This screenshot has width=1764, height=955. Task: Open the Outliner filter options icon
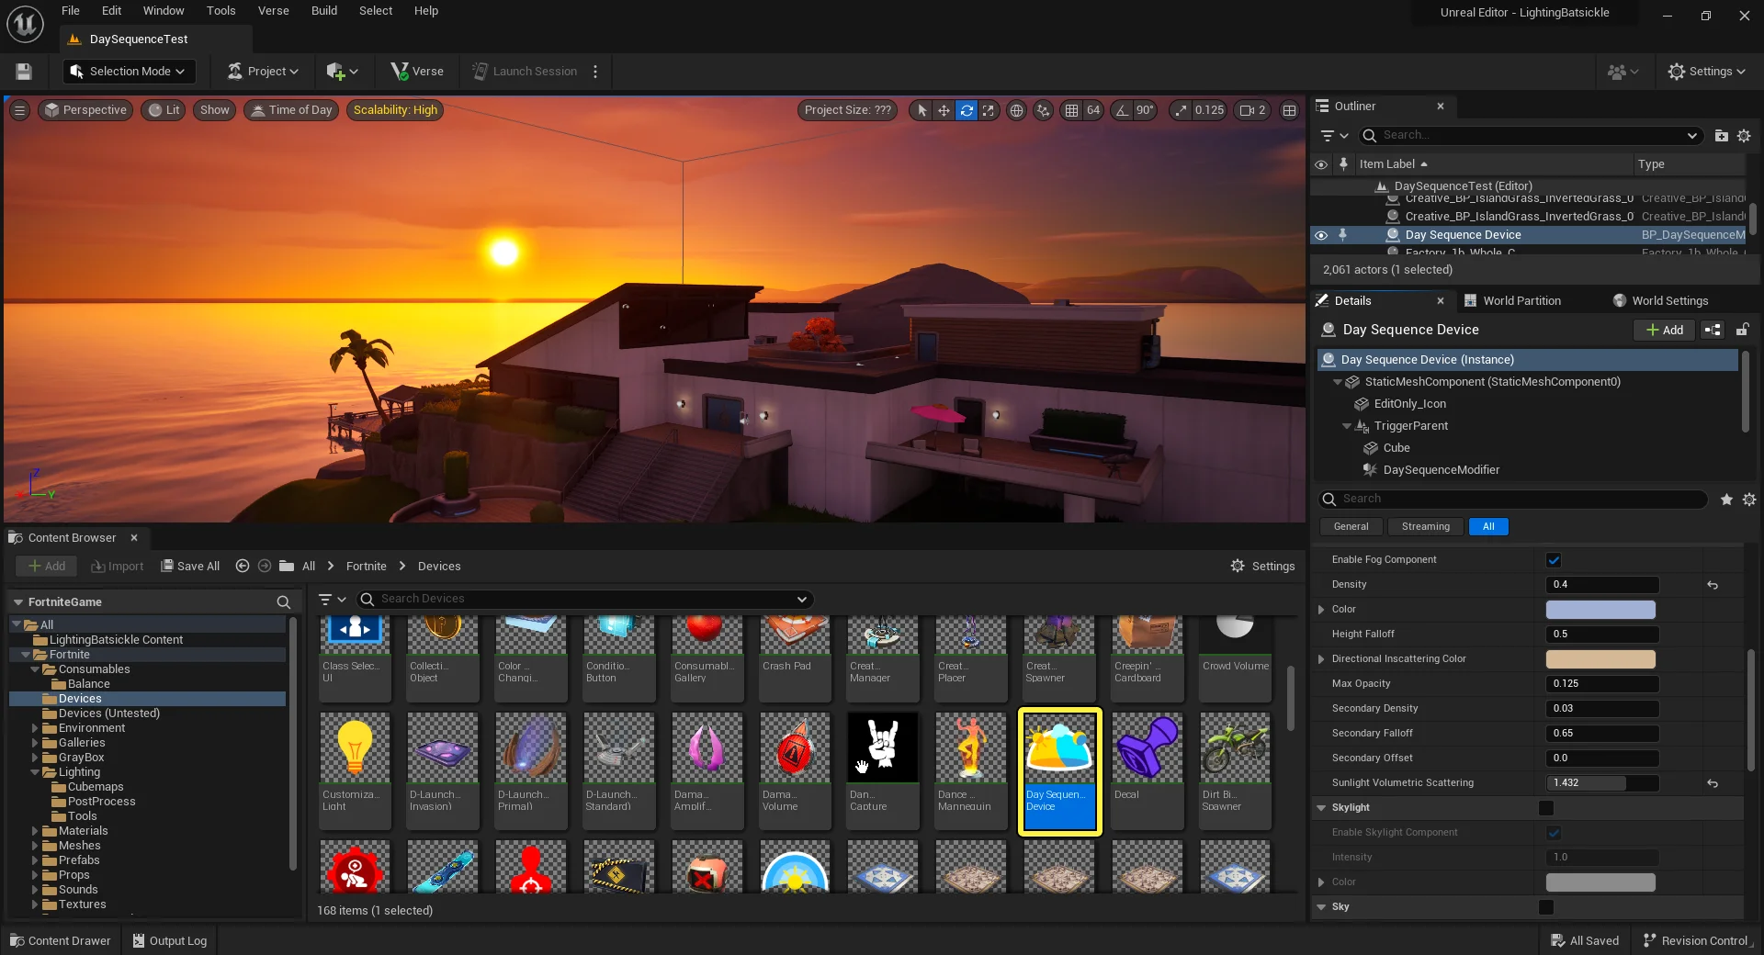[x=1334, y=136]
